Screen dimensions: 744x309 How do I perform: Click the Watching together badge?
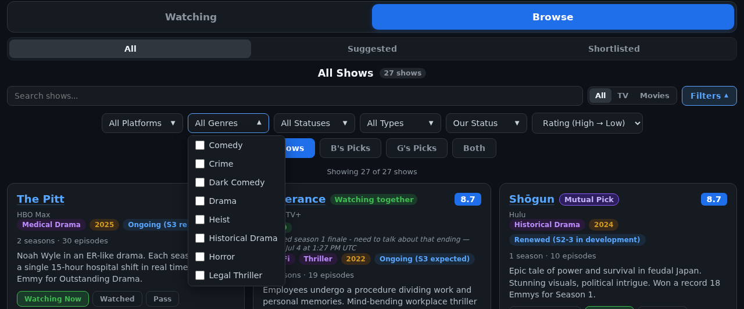coord(374,200)
